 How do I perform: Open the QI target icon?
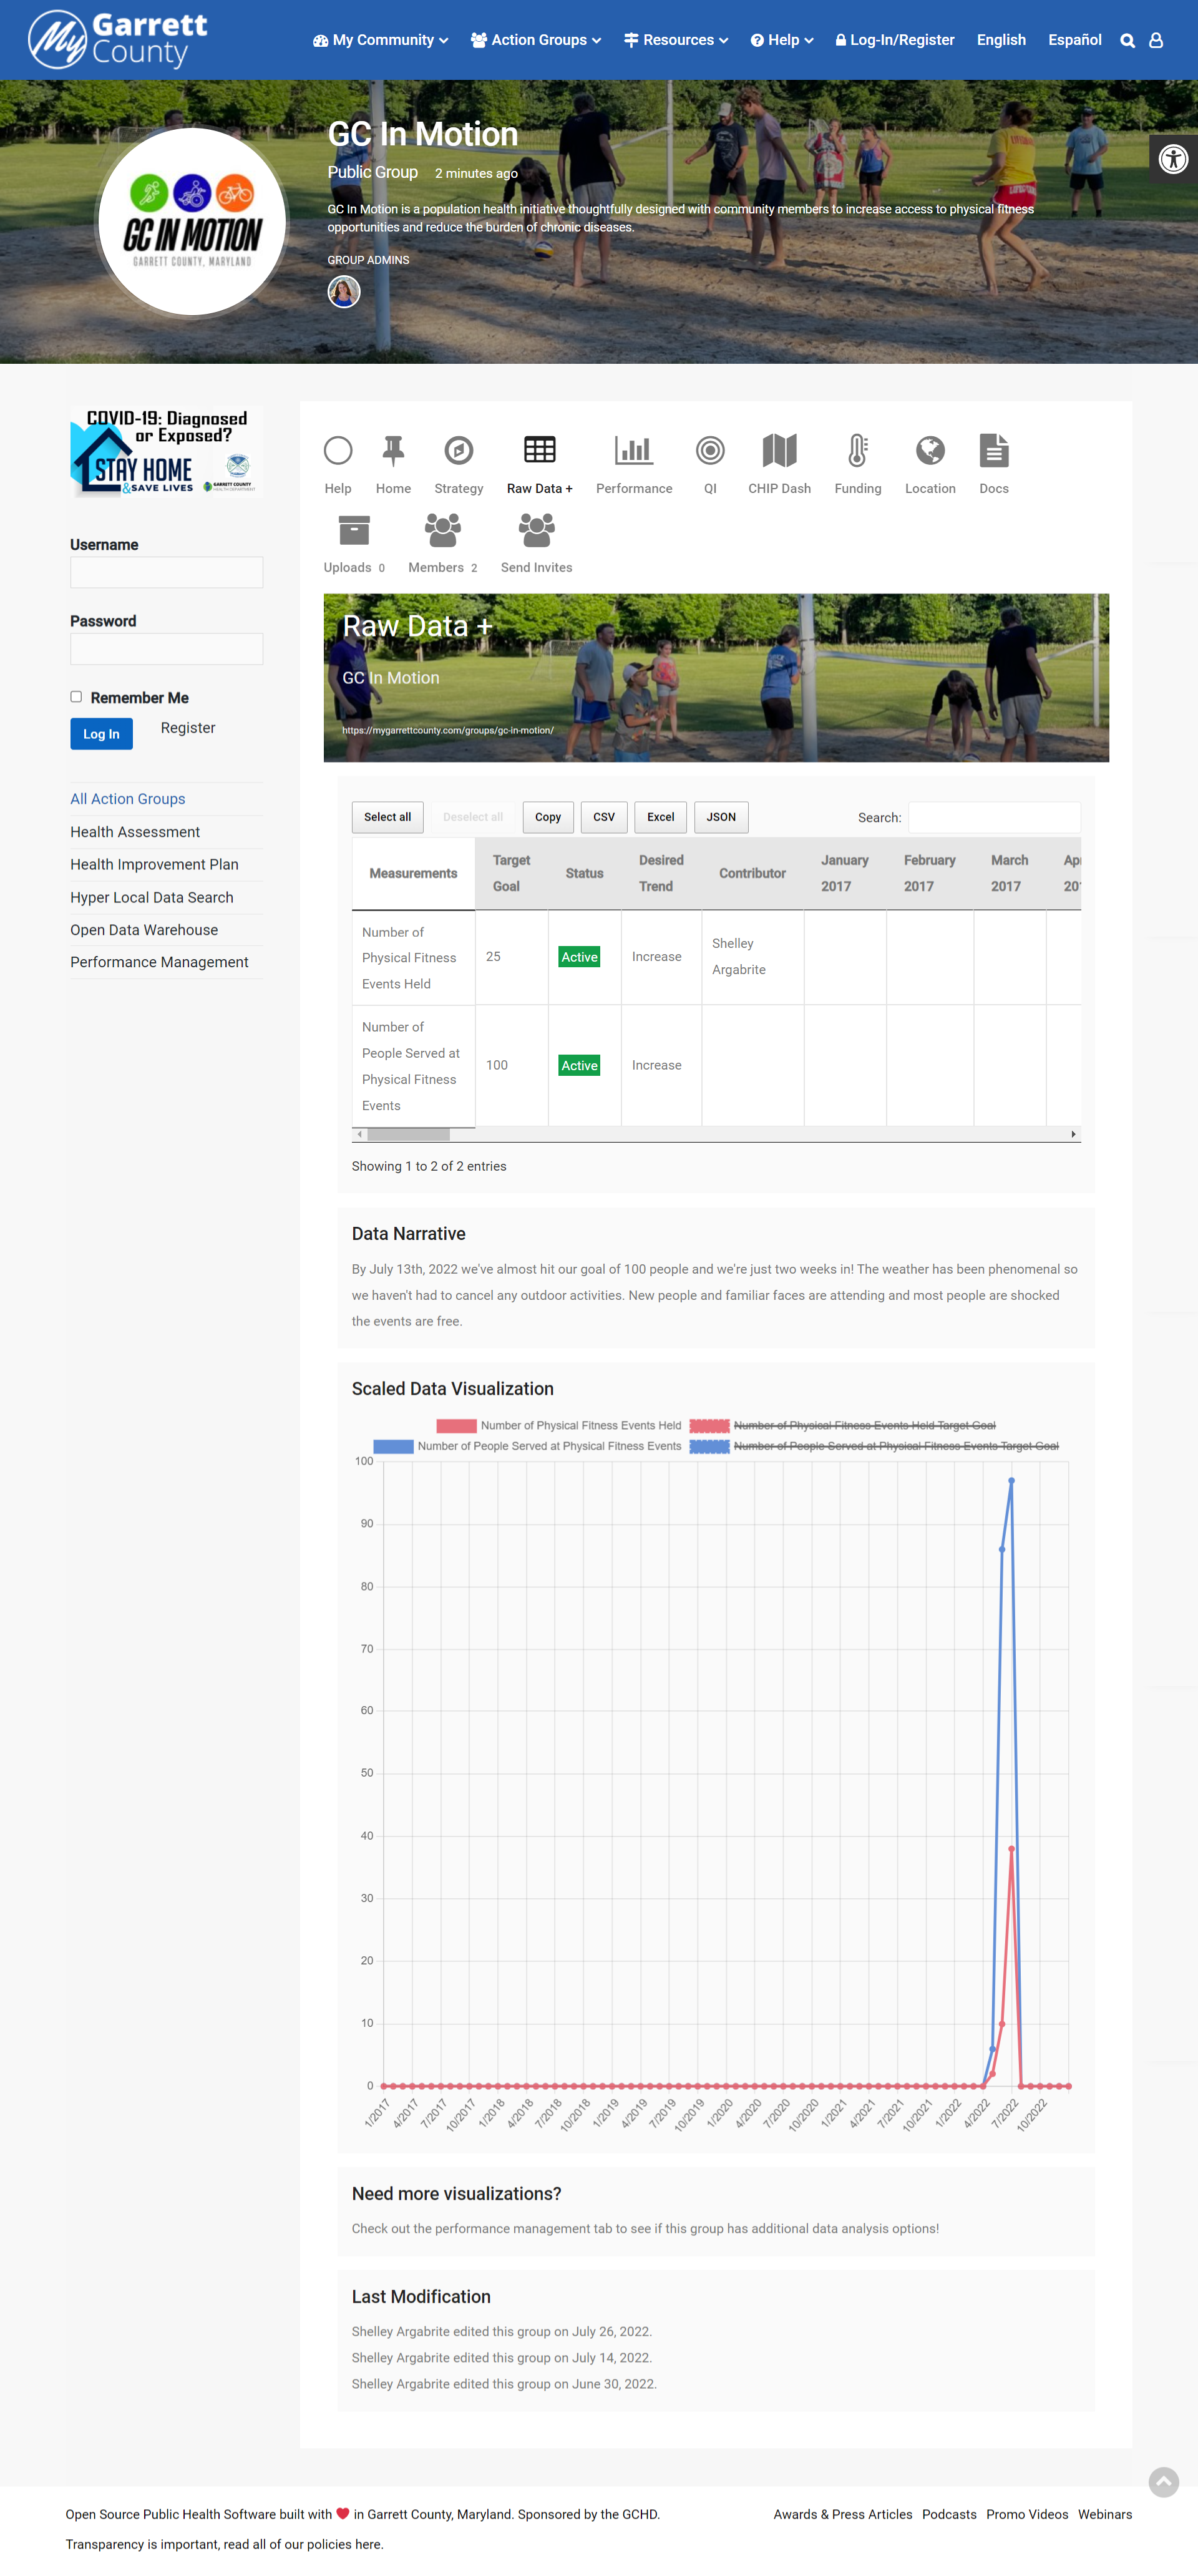(x=710, y=451)
